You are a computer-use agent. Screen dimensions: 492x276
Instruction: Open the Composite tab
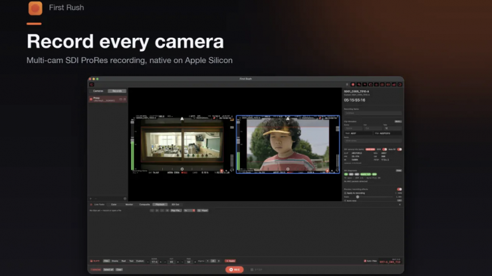pos(144,204)
